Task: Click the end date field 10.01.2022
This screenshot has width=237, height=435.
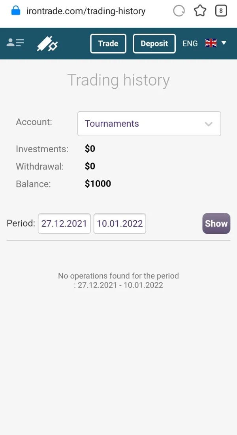Action: tap(120, 223)
